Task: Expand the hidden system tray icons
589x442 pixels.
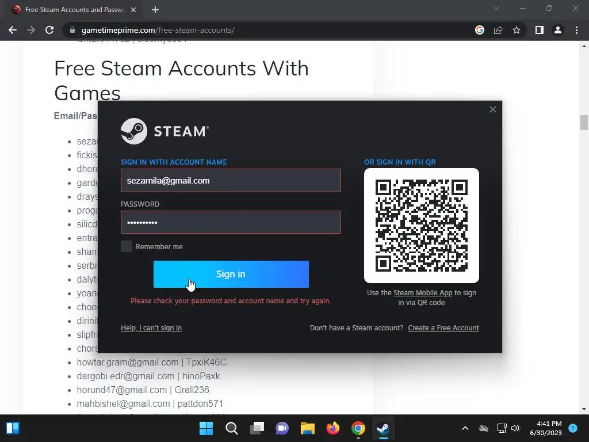Action: pos(465,428)
